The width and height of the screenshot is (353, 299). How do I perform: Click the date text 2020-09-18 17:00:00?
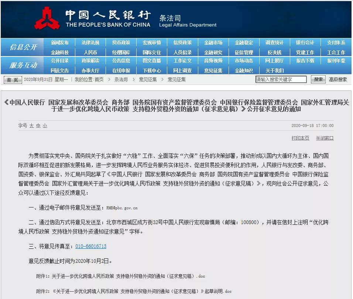pos(312,126)
